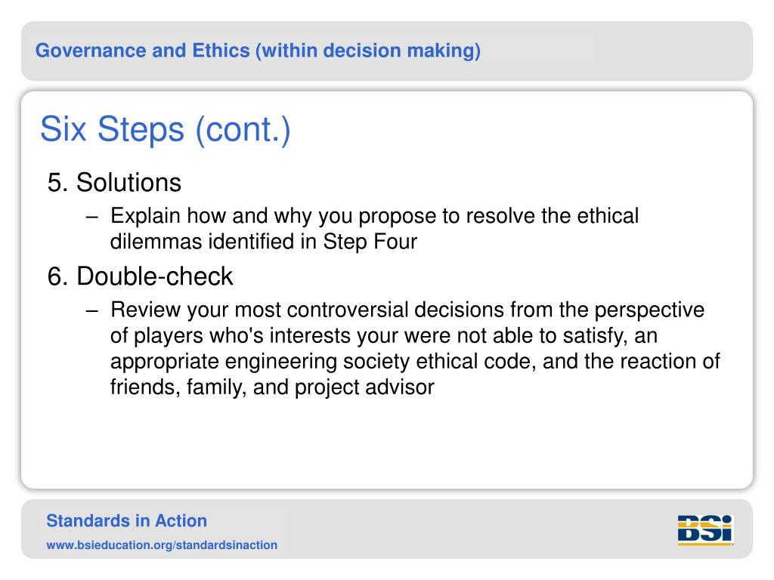Screen dimensions: 774x580
Task: Select the 5. Solutions heading
Action: pos(115,183)
